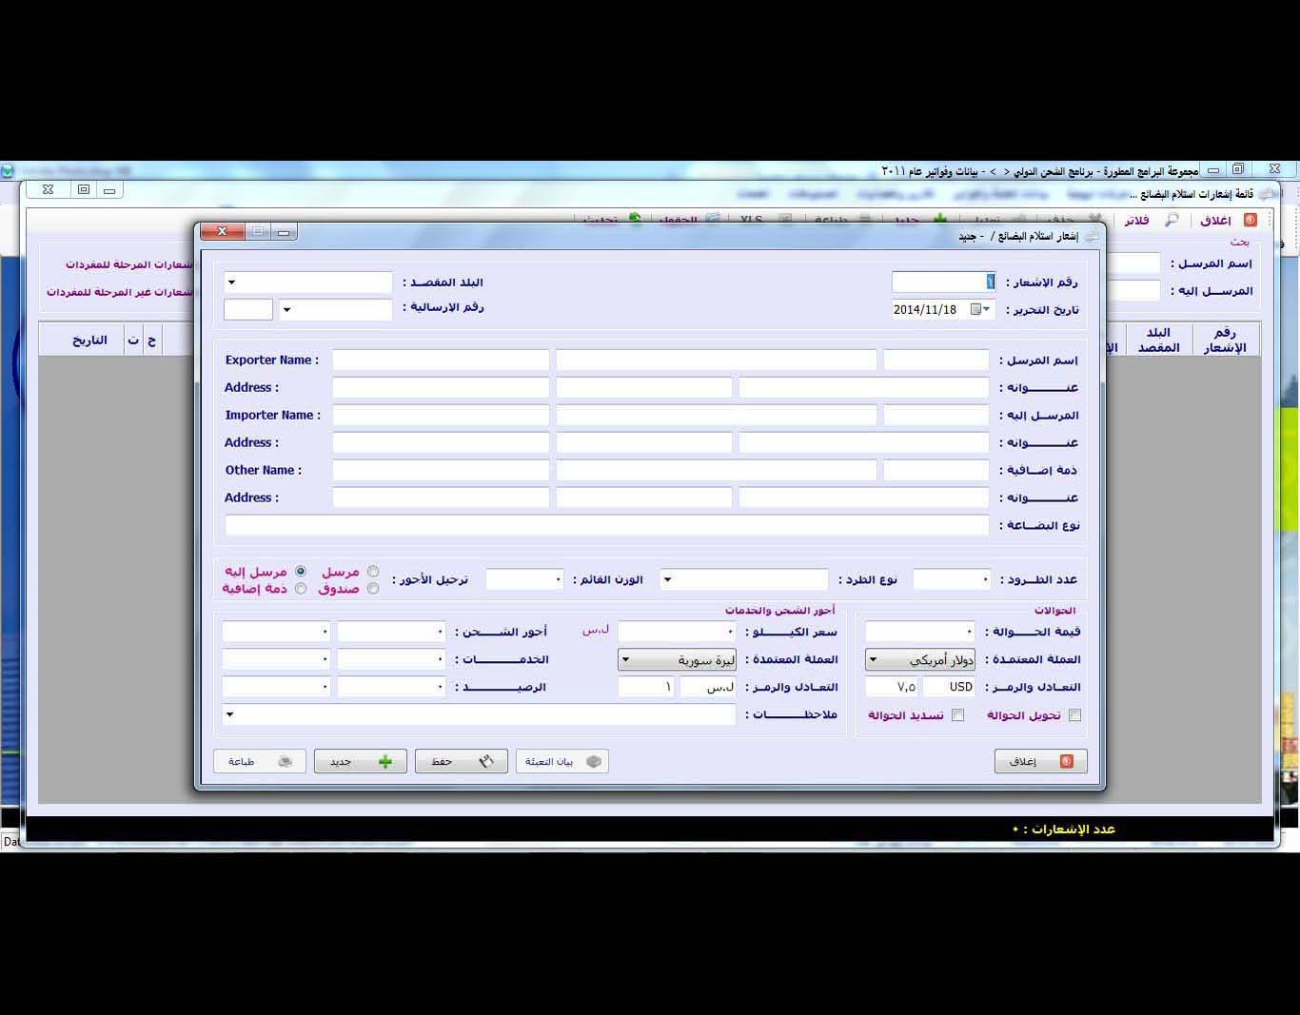Click the red close (اغلاق) toolbar icon
Screen dimensions: 1300x1015
(x=1250, y=220)
